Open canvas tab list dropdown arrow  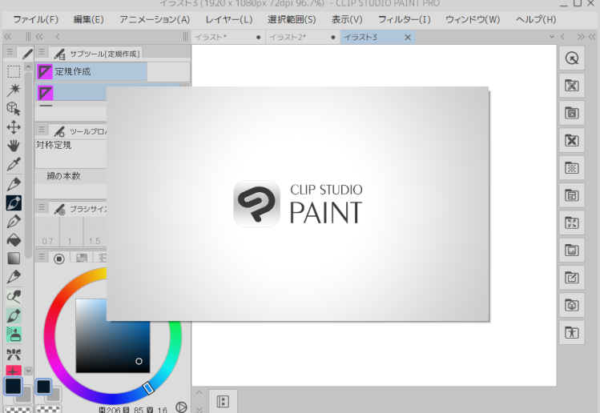click(552, 37)
